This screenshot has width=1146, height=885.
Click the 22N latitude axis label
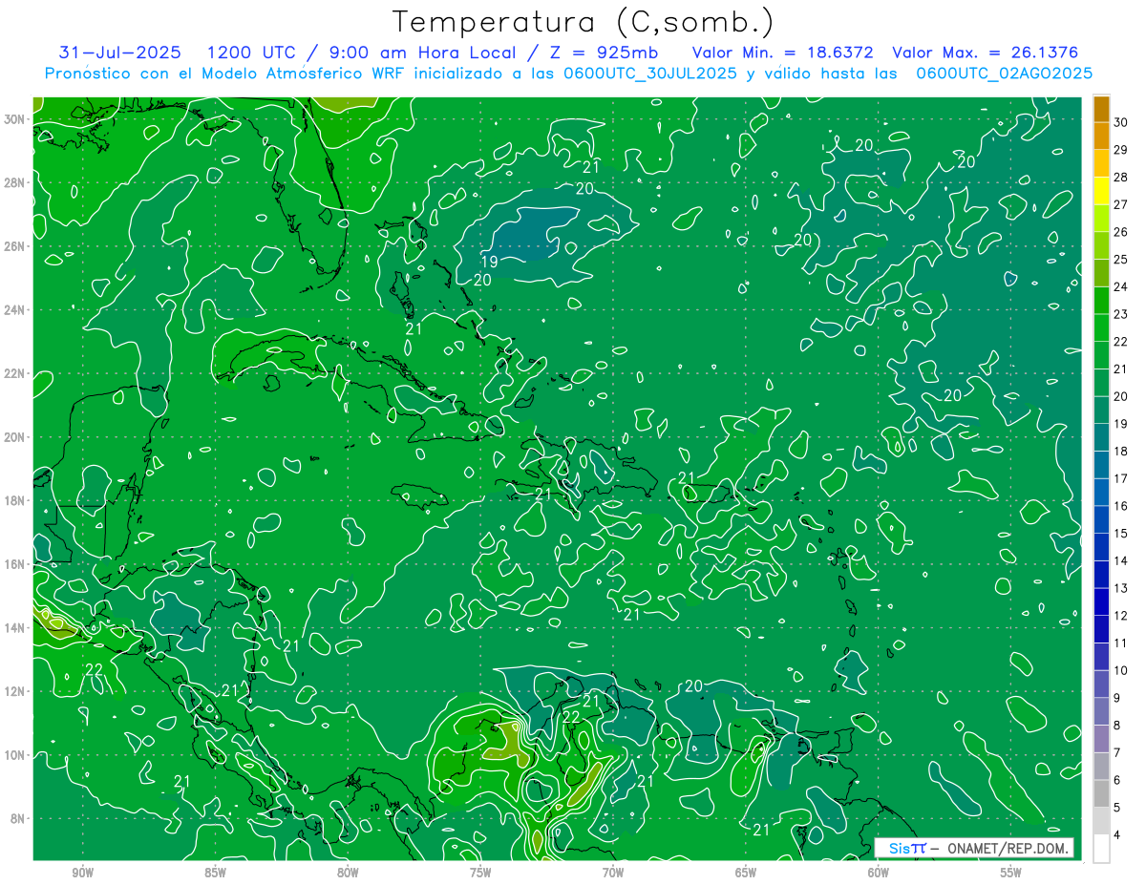(x=15, y=373)
